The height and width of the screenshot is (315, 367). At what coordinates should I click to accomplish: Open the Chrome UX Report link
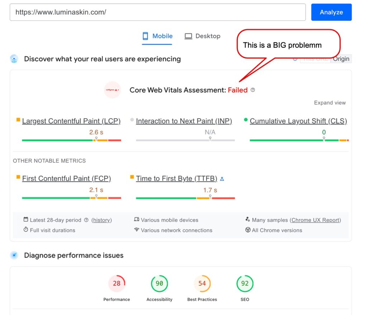point(316,220)
